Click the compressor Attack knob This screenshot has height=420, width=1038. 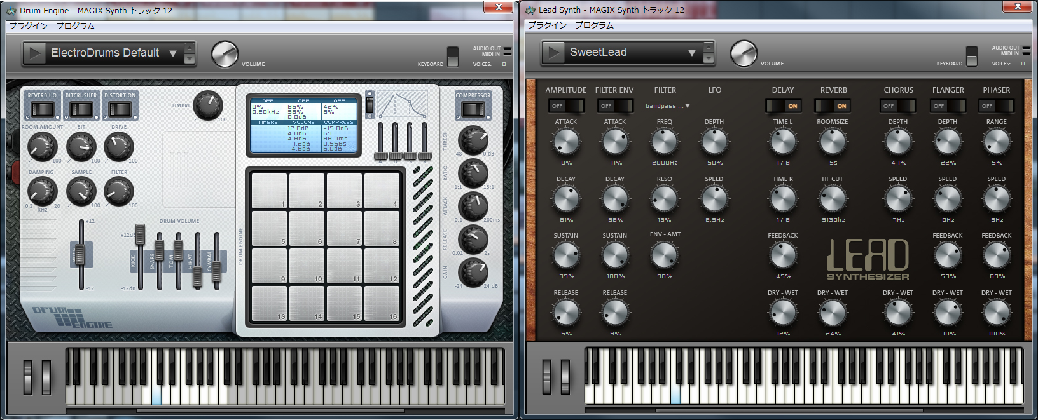pyautogui.click(x=473, y=206)
